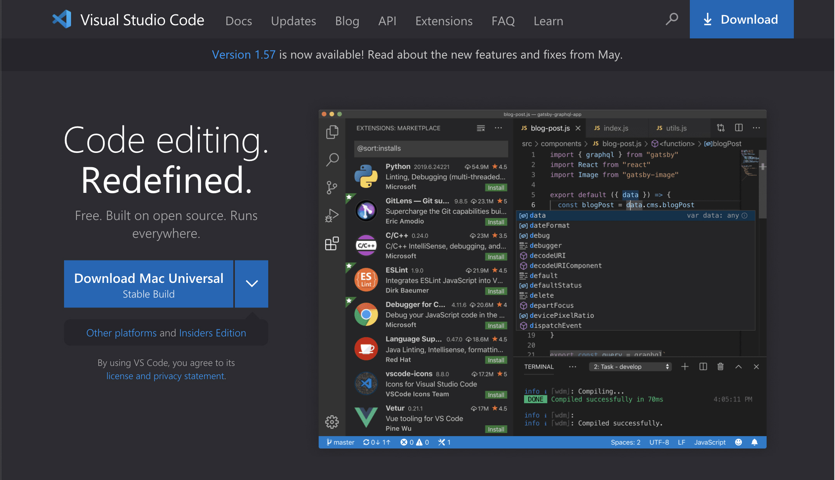This screenshot has width=835, height=480.
Task: Click the master branch status item
Action: point(340,442)
